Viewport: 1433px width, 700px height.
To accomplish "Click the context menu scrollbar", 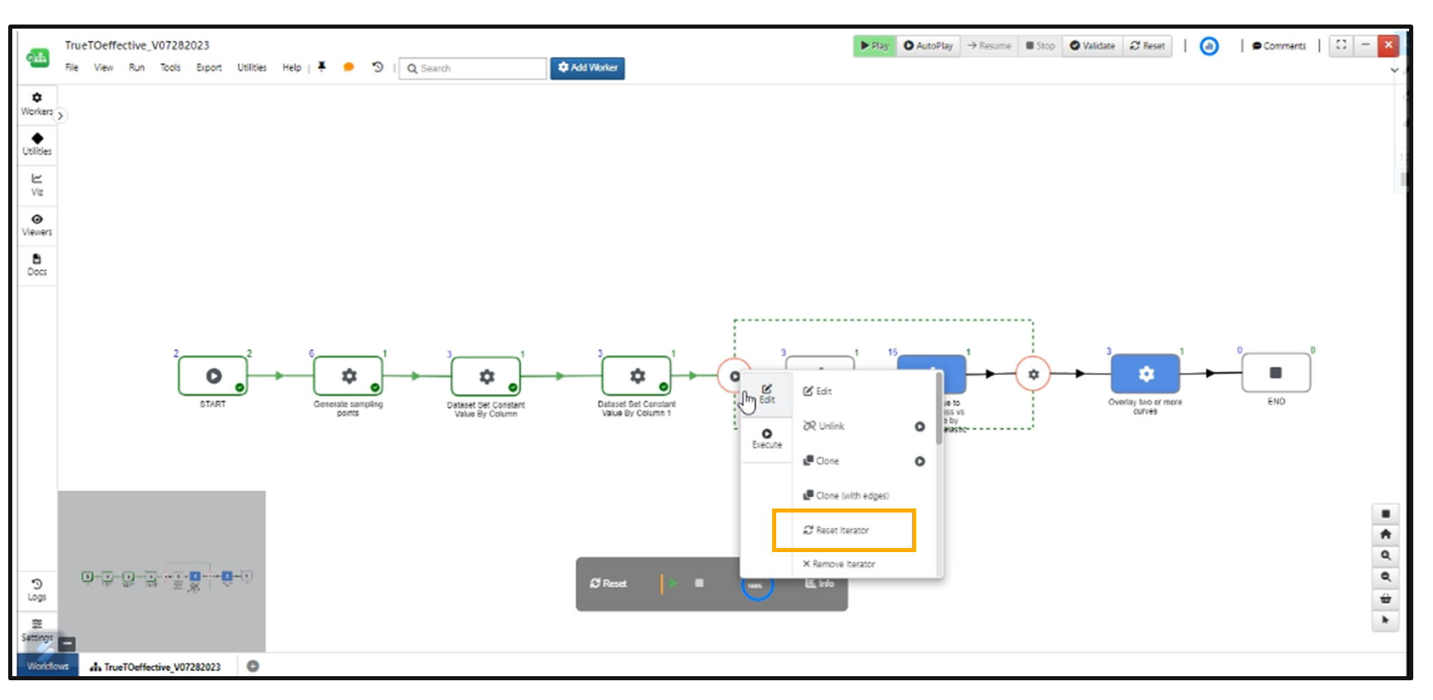I will (939, 409).
